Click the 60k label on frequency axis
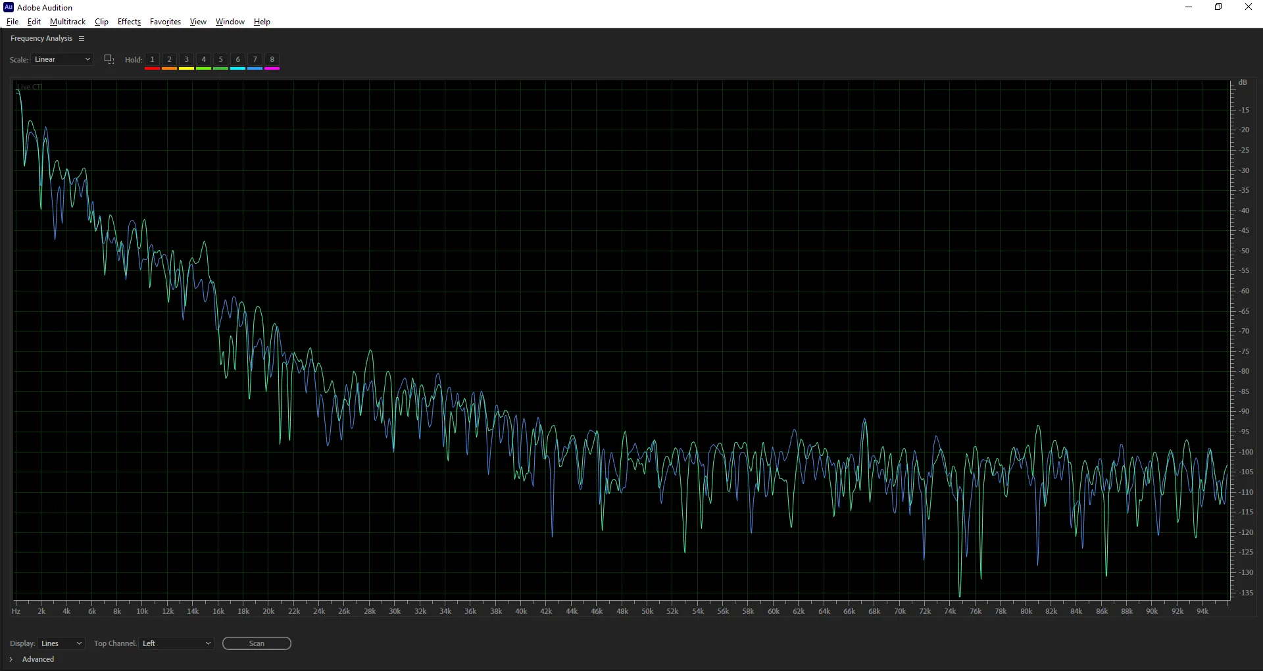Viewport: 1263px width, 671px height. point(774,611)
